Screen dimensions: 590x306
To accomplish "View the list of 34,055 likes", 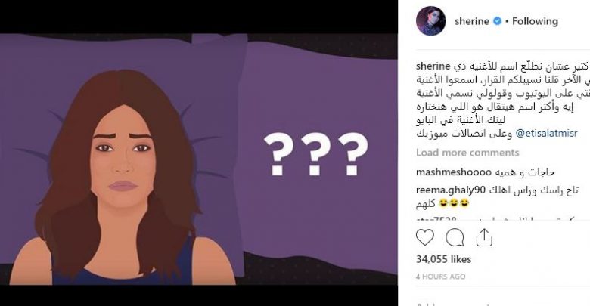I will click(x=443, y=259).
